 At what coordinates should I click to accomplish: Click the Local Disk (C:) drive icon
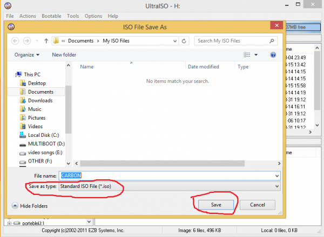[23, 135]
